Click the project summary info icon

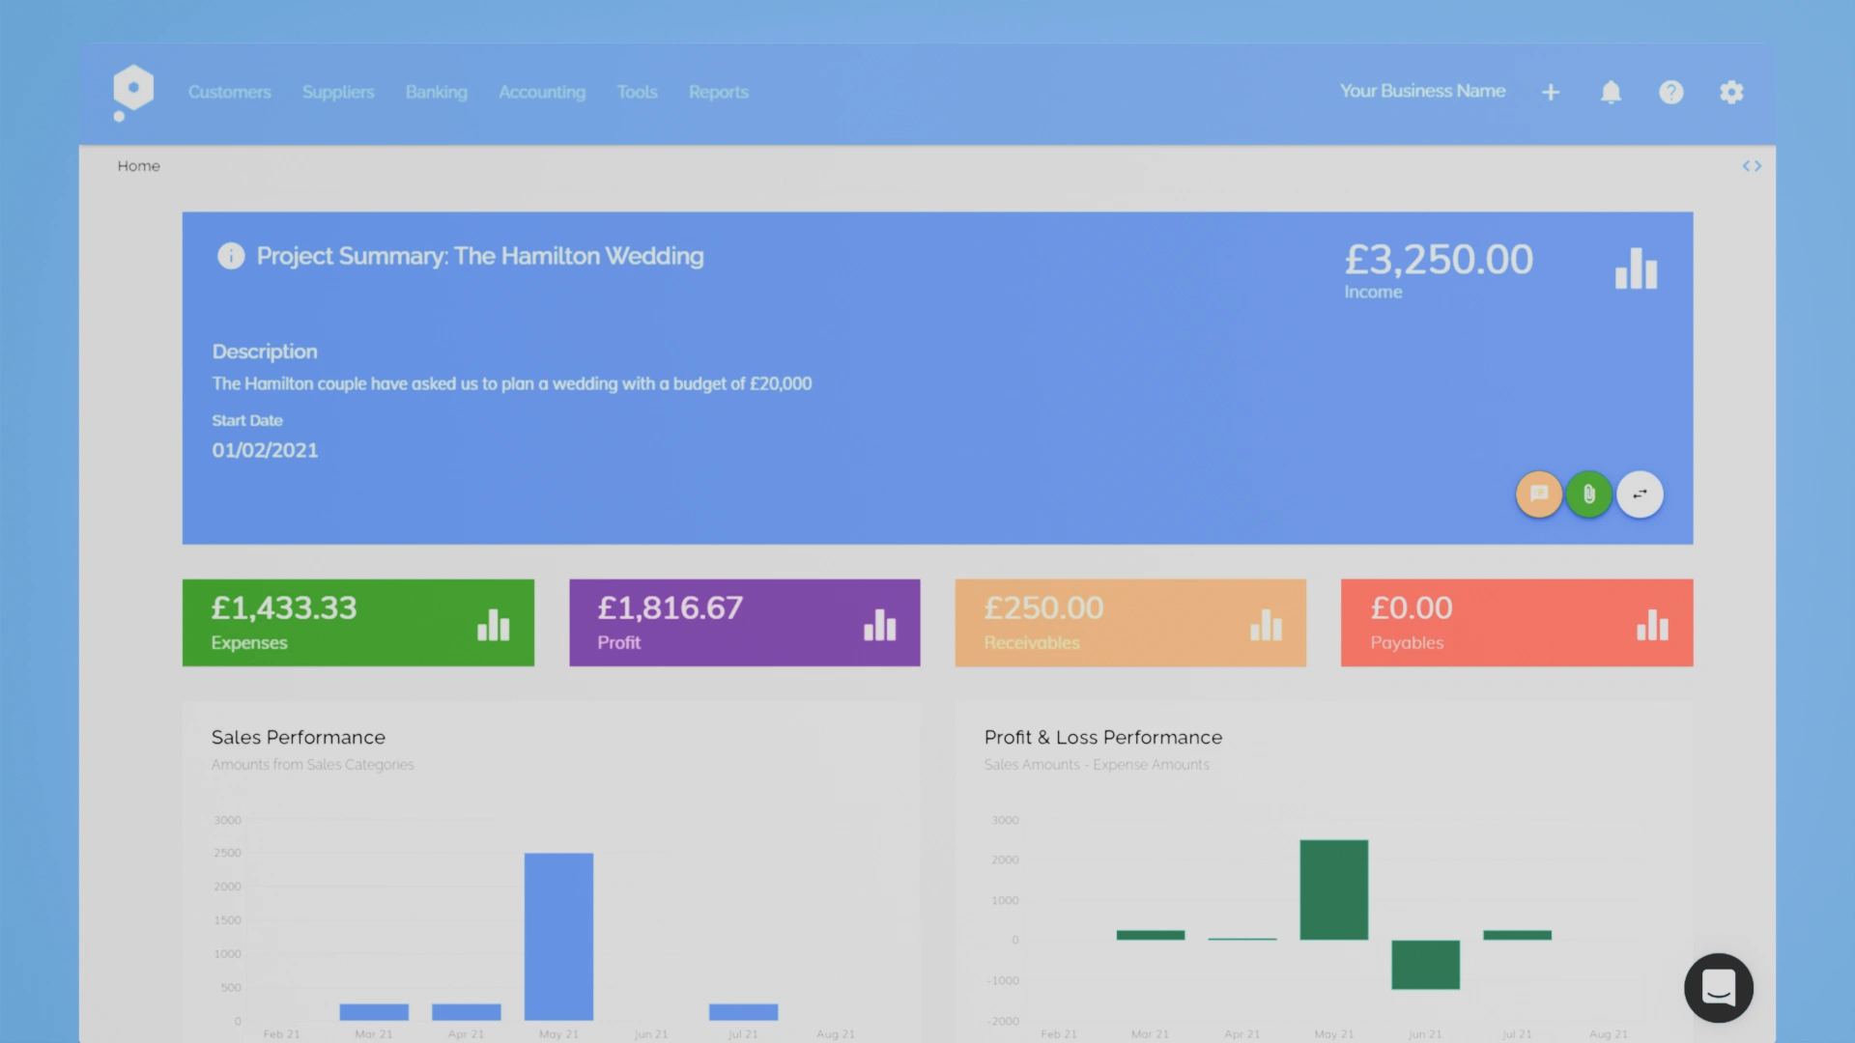point(231,256)
